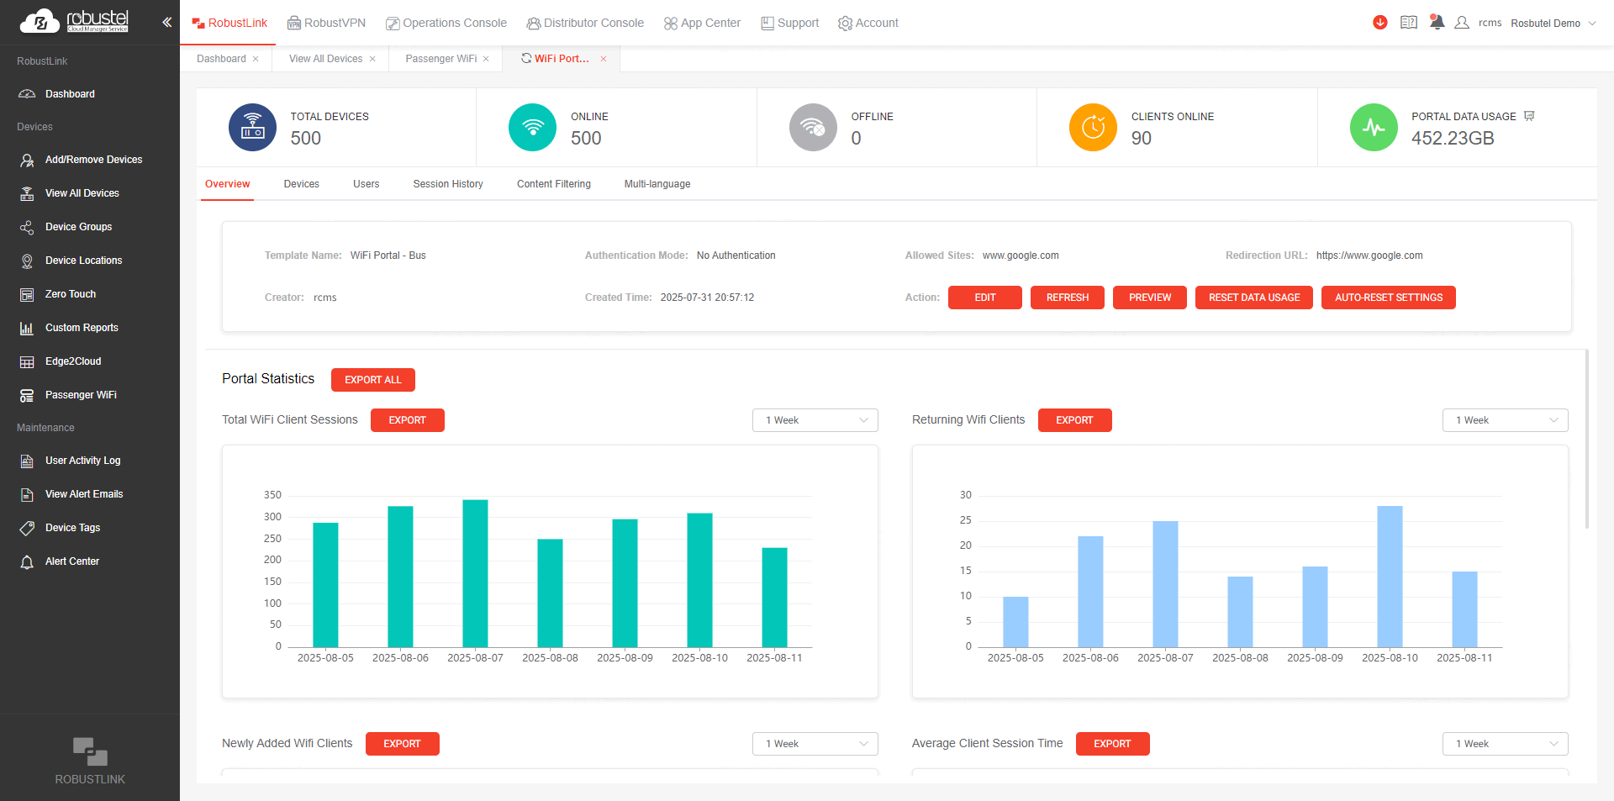Click the Total Devices router icon
The height and width of the screenshot is (801, 1614).
pos(252,128)
